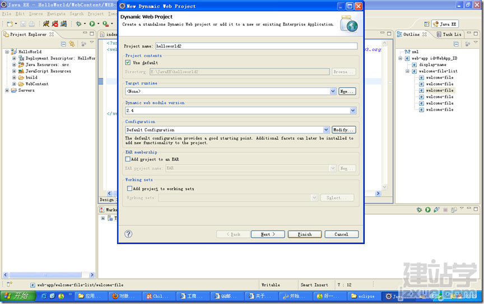Image resolution: width=484 pixels, height=304 pixels.
Task: Open the Search menu
Action: coord(77,14)
